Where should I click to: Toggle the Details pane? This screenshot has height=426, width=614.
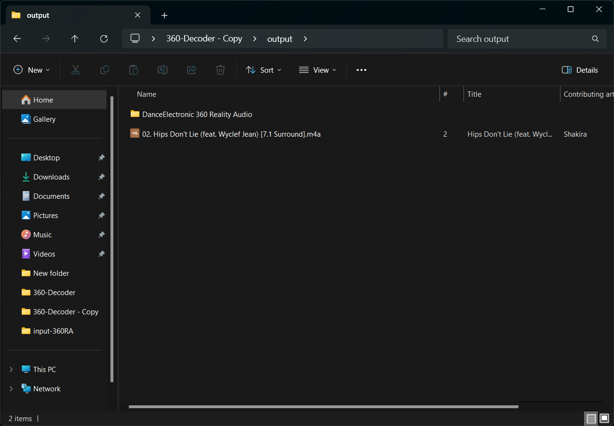tap(580, 70)
